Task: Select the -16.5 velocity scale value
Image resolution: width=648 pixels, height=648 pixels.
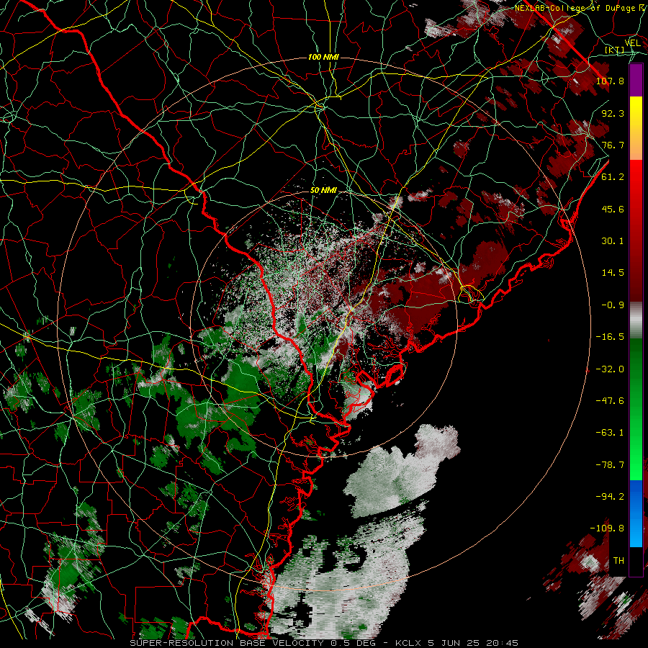Action: (x=610, y=337)
